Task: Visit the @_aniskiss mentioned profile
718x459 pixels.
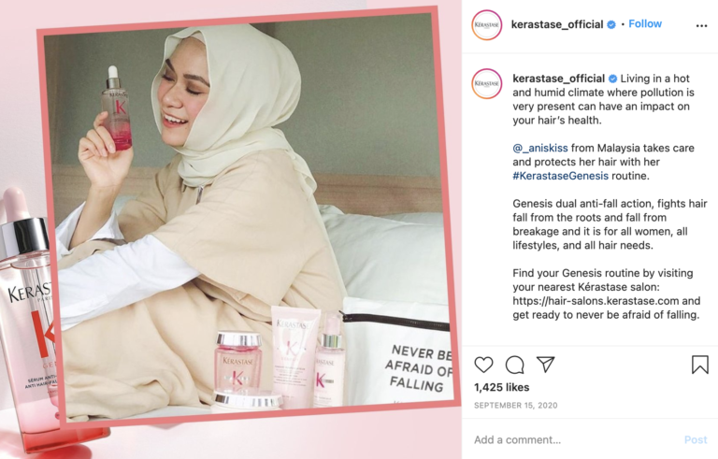Action: [x=540, y=148]
